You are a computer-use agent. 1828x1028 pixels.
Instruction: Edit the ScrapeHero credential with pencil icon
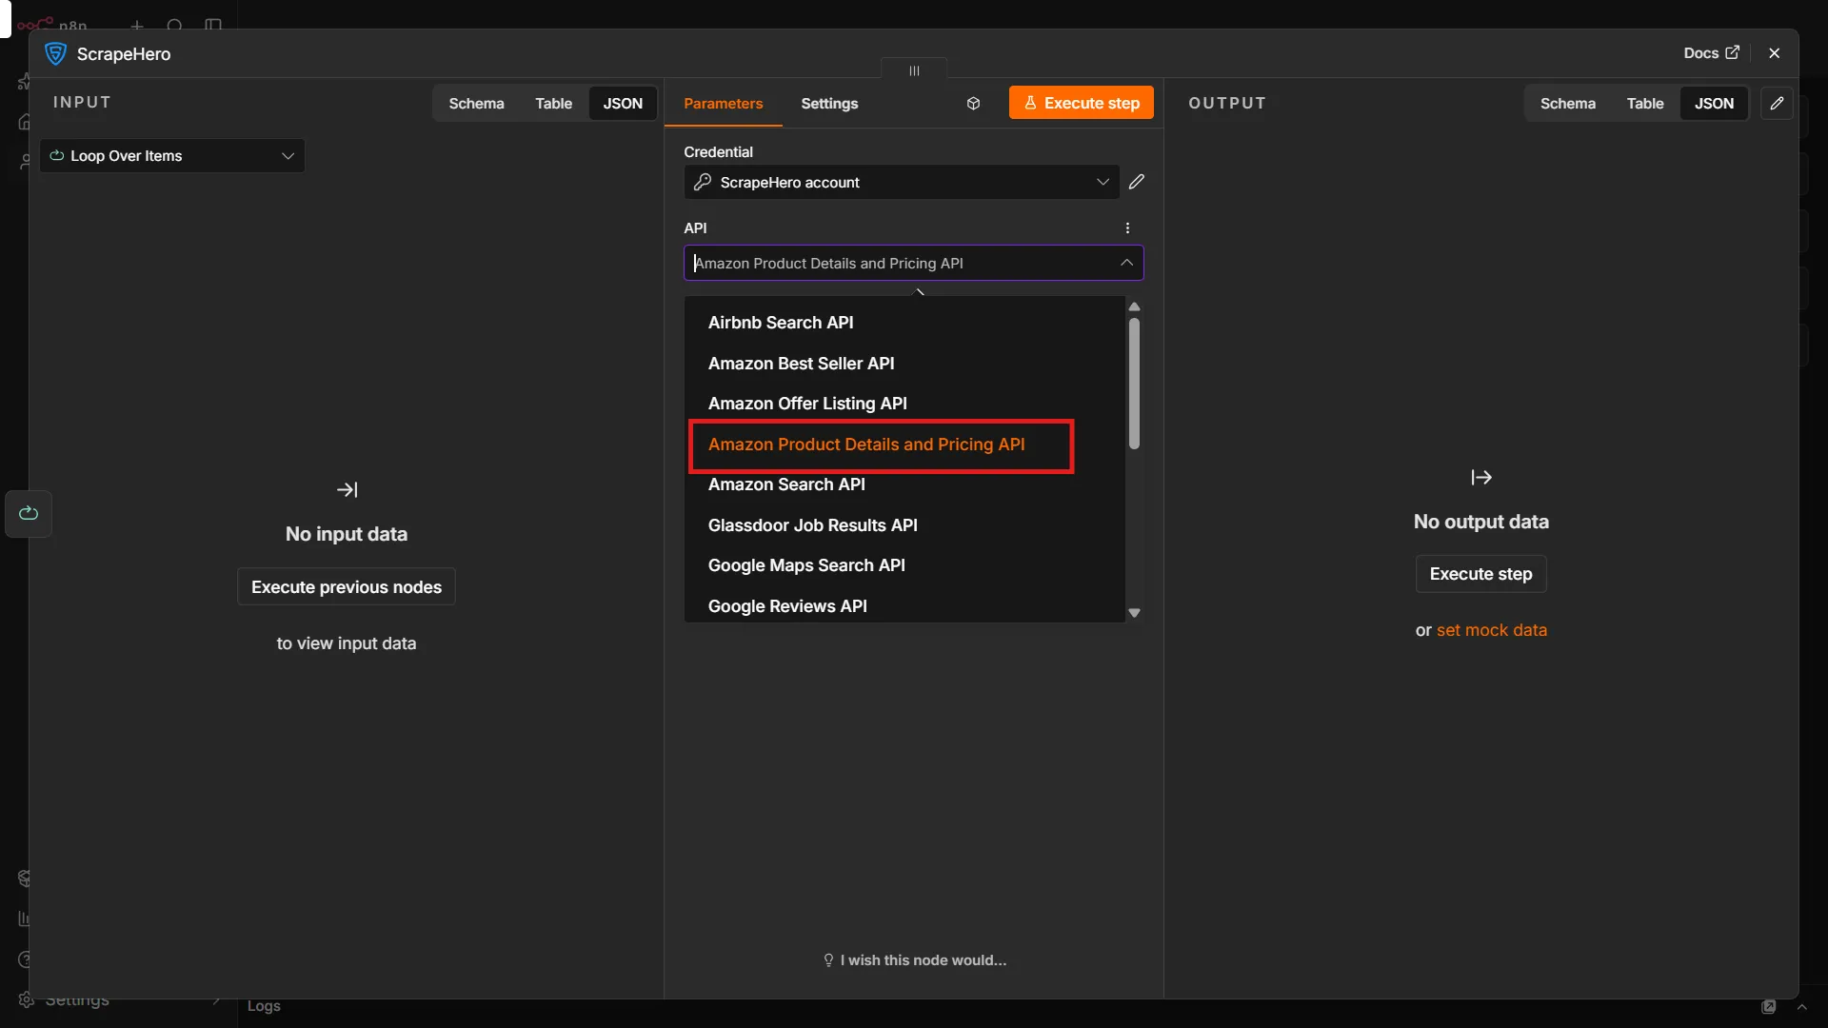(x=1137, y=182)
